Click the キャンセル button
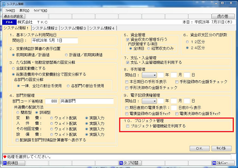Image resolution: width=238 pixels, height=168 pixels. pyautogui.click(x=222, y=149)
